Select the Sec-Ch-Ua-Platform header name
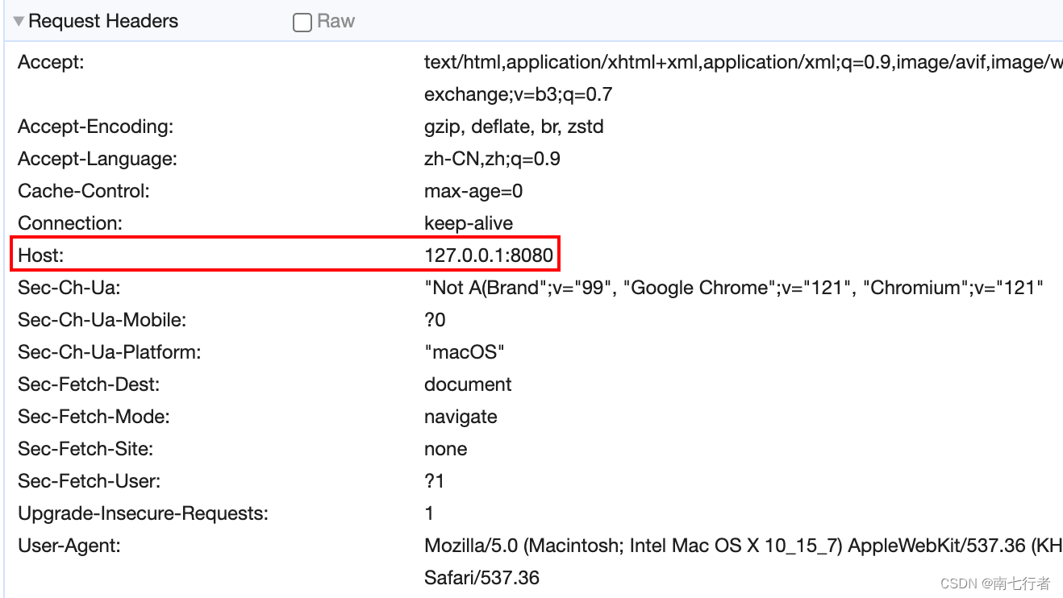 tap(110, 352)
